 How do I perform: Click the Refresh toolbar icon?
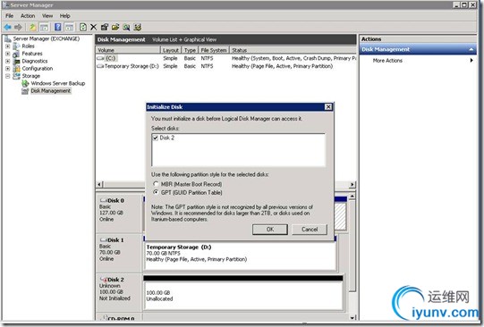[82, 27]
